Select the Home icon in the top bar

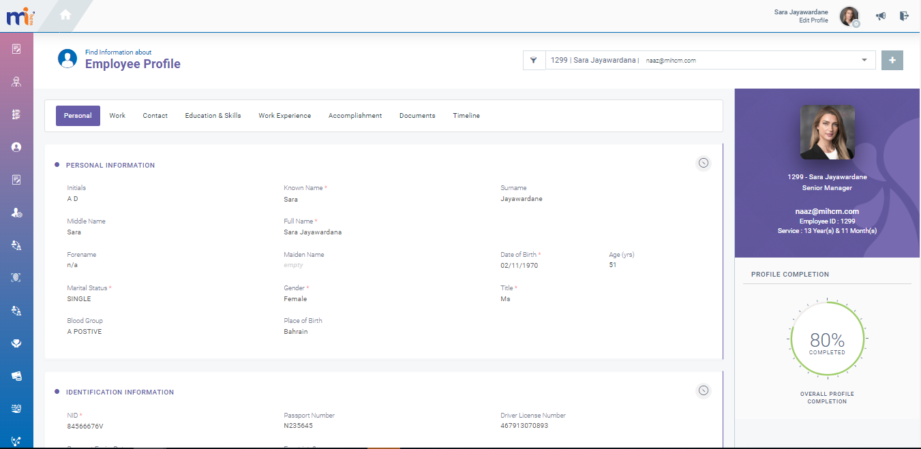click(x=65, y=14)
